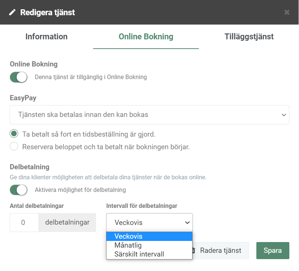The height and width of the screenshot is (271, 299).
Task: Click the Delbetalning description text
Action: pos(108,177)
